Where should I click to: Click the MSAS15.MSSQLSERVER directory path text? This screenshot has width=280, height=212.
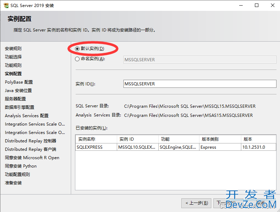(x=188, y=115)
